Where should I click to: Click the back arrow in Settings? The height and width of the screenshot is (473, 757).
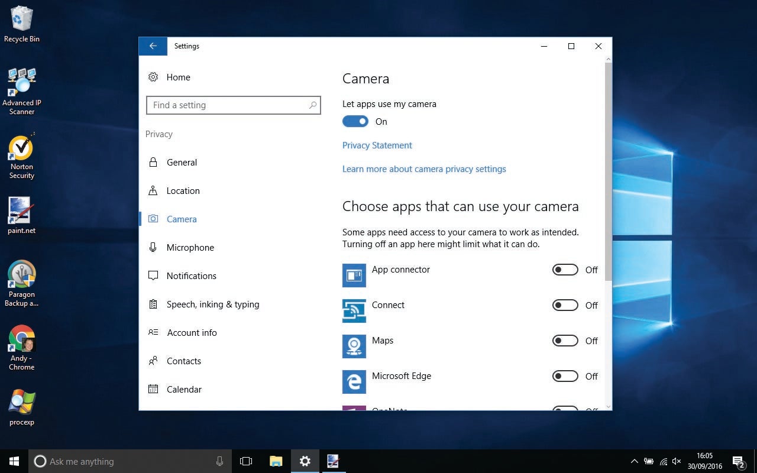(153, 46)
